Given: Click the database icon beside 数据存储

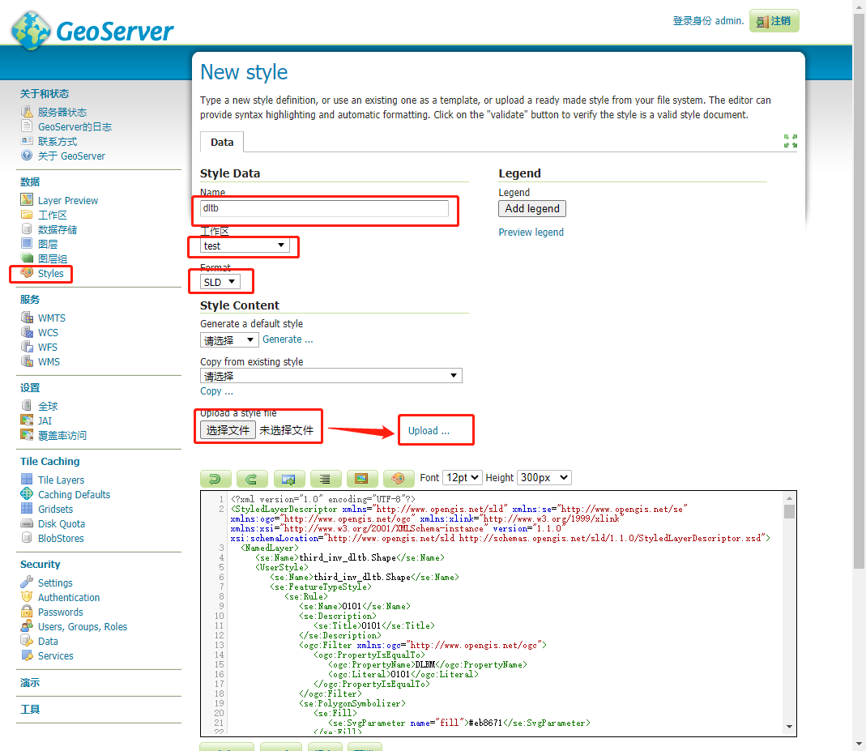Looking at the screenshot, I should [27, 228].
